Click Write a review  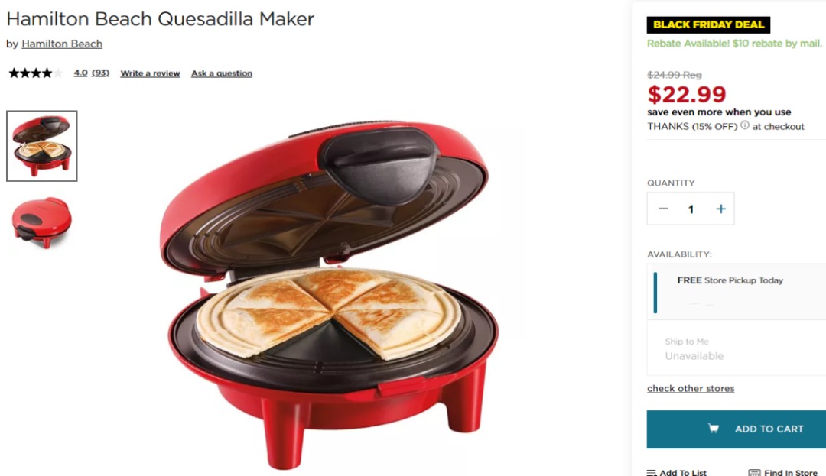[x=150, y=73]
